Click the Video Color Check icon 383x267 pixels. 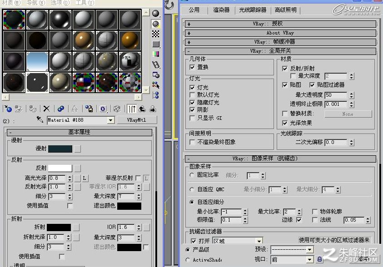tap(155, 54)
